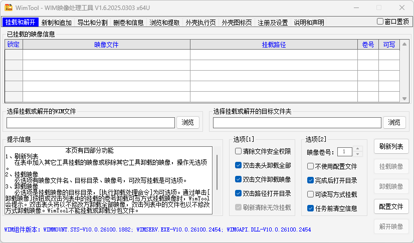Increase 映像卷号 with the up arrow

click(x=357, y=149)
